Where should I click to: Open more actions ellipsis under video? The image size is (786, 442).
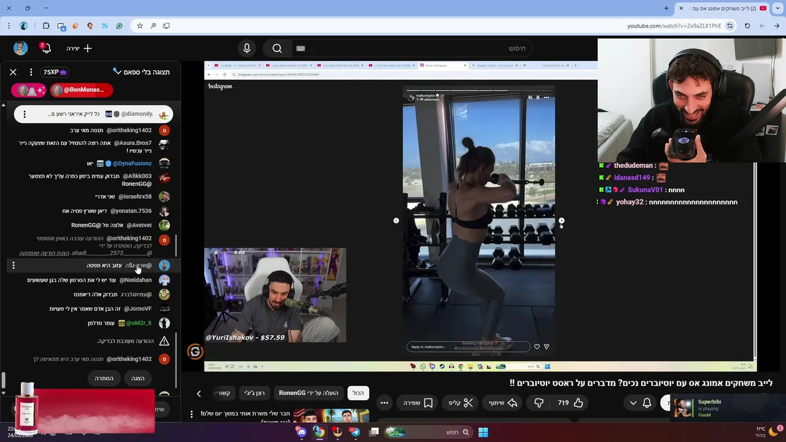(x=384, y=403)
